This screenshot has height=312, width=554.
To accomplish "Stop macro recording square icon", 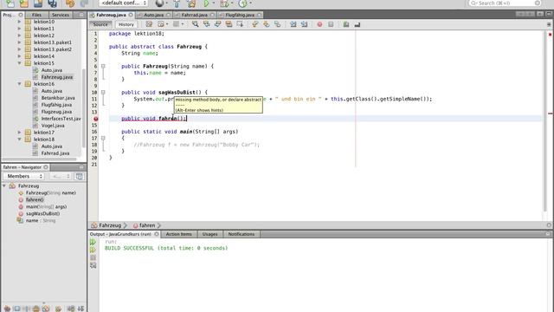I will tap(331, 24).
